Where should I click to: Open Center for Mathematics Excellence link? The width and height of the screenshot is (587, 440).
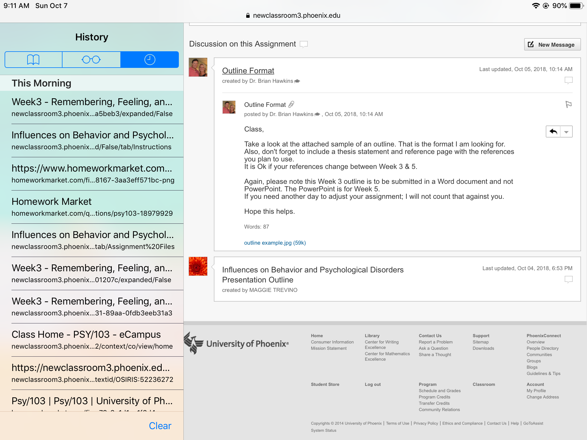[387, 356]
